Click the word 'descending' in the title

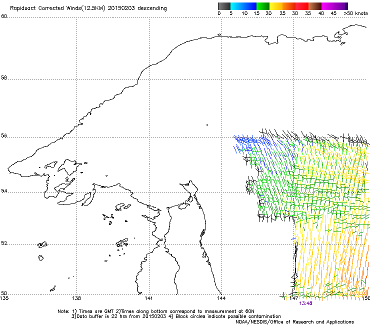[152, 8]
